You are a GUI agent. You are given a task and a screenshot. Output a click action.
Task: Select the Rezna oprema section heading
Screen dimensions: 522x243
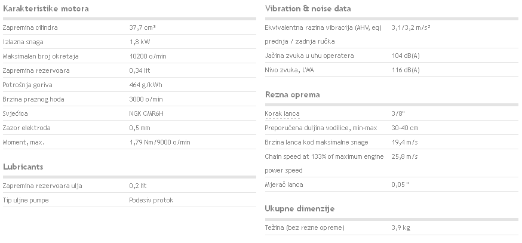coord(293,95)
